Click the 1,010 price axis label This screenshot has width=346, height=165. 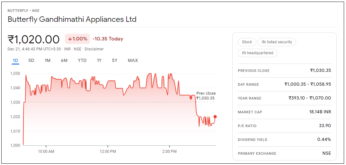click(15, 131)
